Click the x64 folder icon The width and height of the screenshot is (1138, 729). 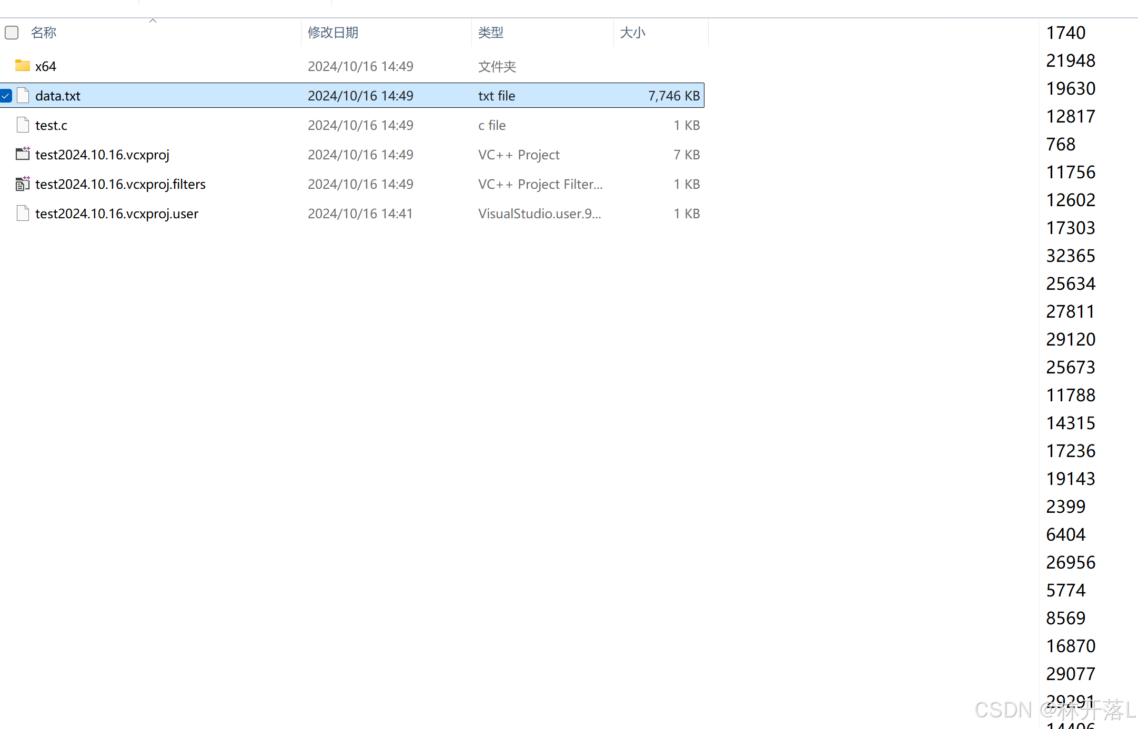tap(22, 66)
